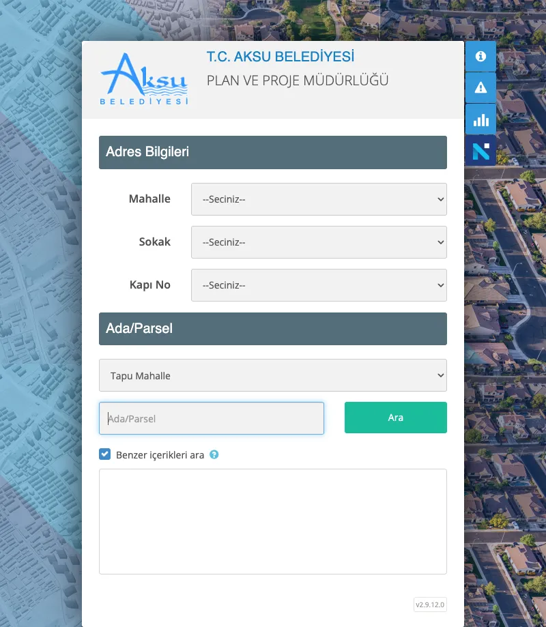
Task: Click the Sokak field label
Action: (155, 242)
